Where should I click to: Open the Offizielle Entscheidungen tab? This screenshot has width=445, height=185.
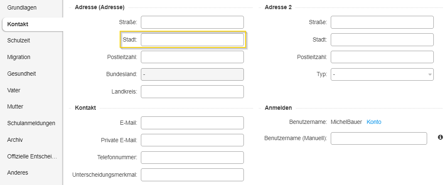[x=32, y=156]
